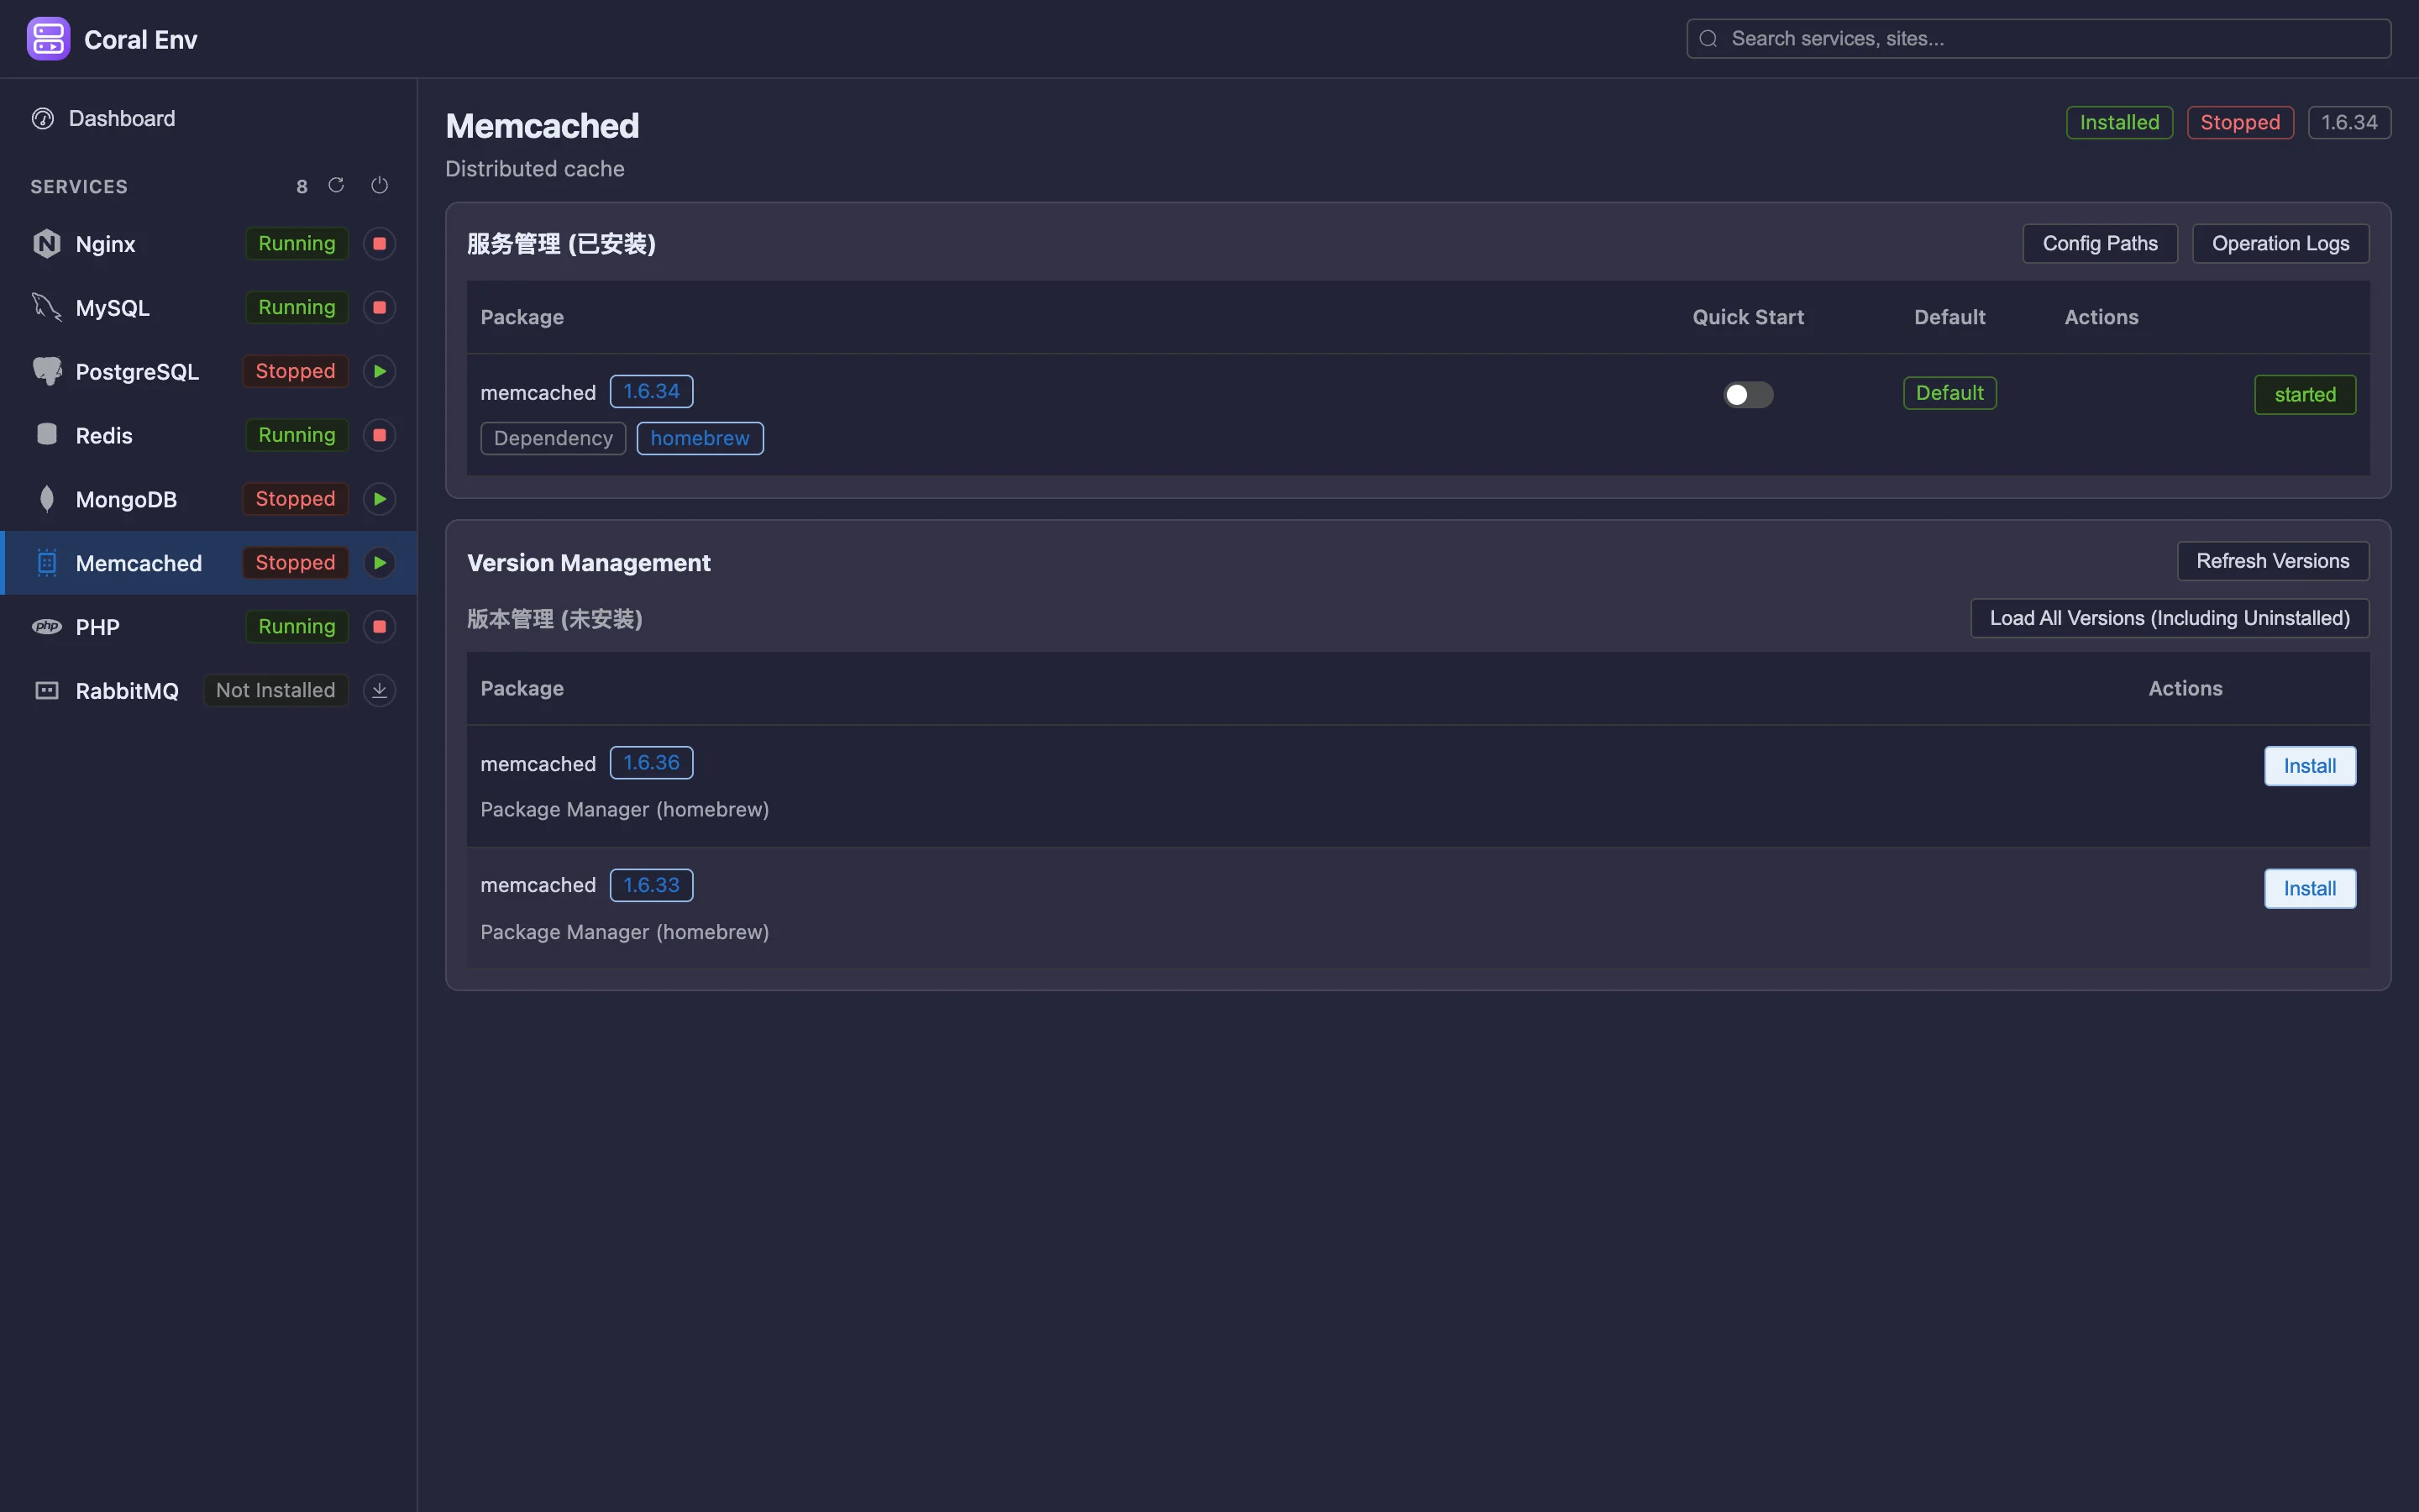Select PHP in the services list
This screenshot has width=2419, height=1512.
[209, 627]
